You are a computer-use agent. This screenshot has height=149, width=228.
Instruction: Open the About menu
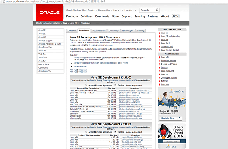click(165, 16)
